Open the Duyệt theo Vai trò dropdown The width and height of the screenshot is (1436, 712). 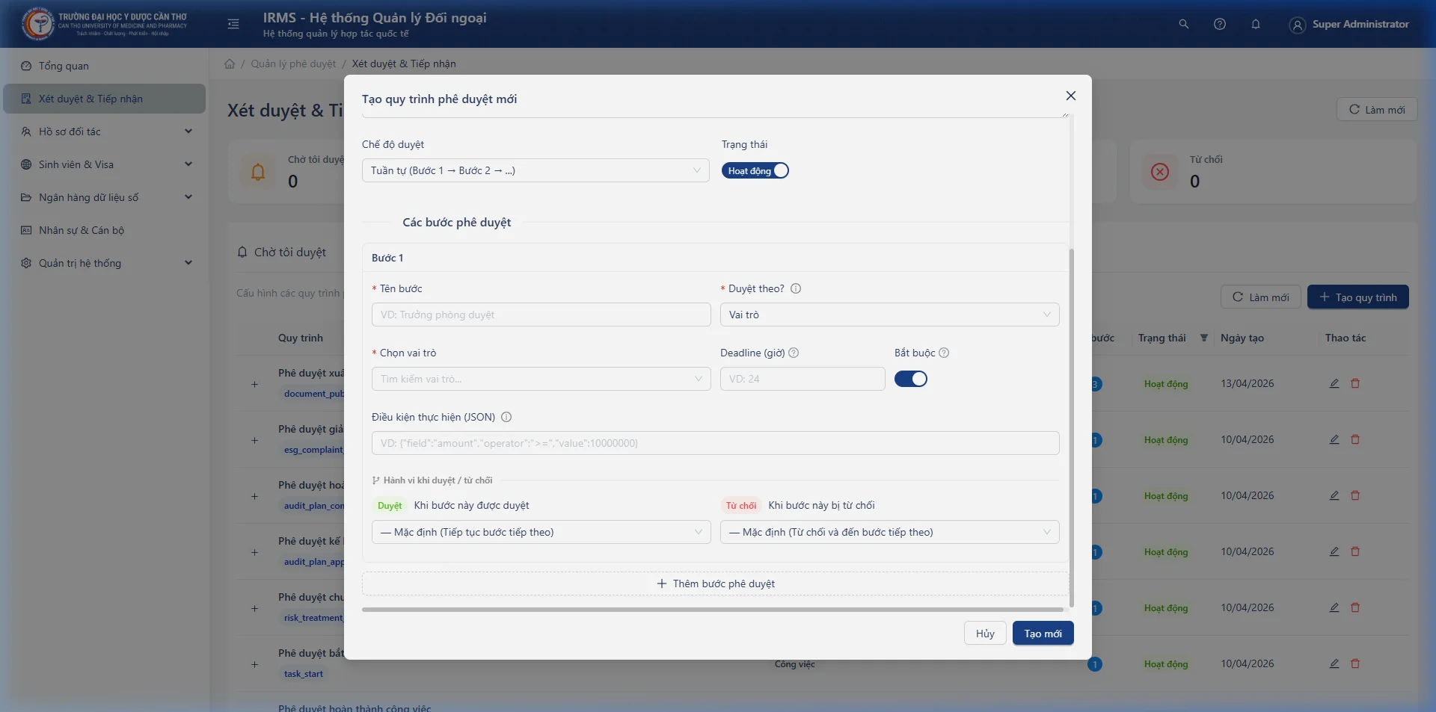[x=890, y=315]
